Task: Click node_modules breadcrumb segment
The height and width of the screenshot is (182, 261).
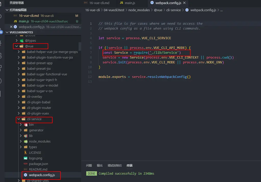Action: point(139,10)
